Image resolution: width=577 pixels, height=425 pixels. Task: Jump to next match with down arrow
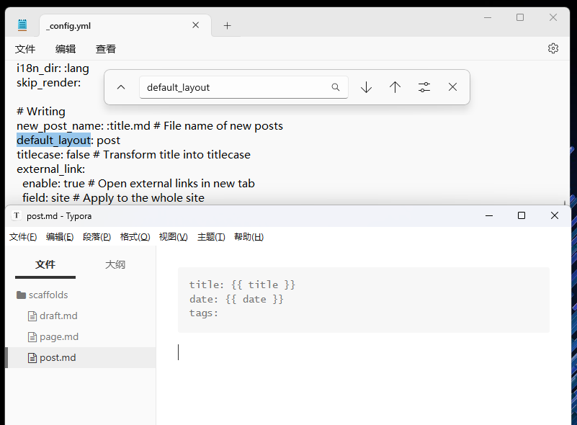366,87
